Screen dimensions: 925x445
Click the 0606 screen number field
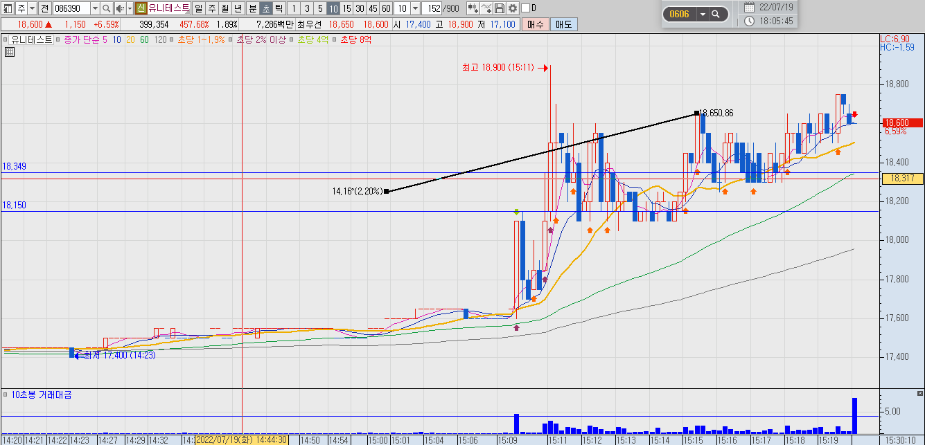[679, 14]
